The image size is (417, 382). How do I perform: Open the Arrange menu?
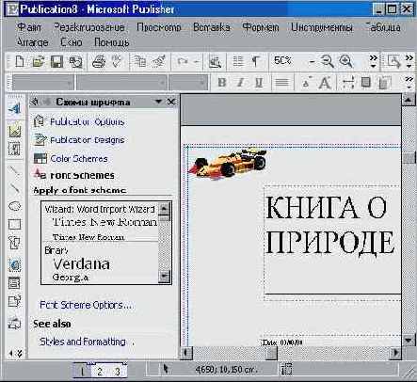point(33,42)
